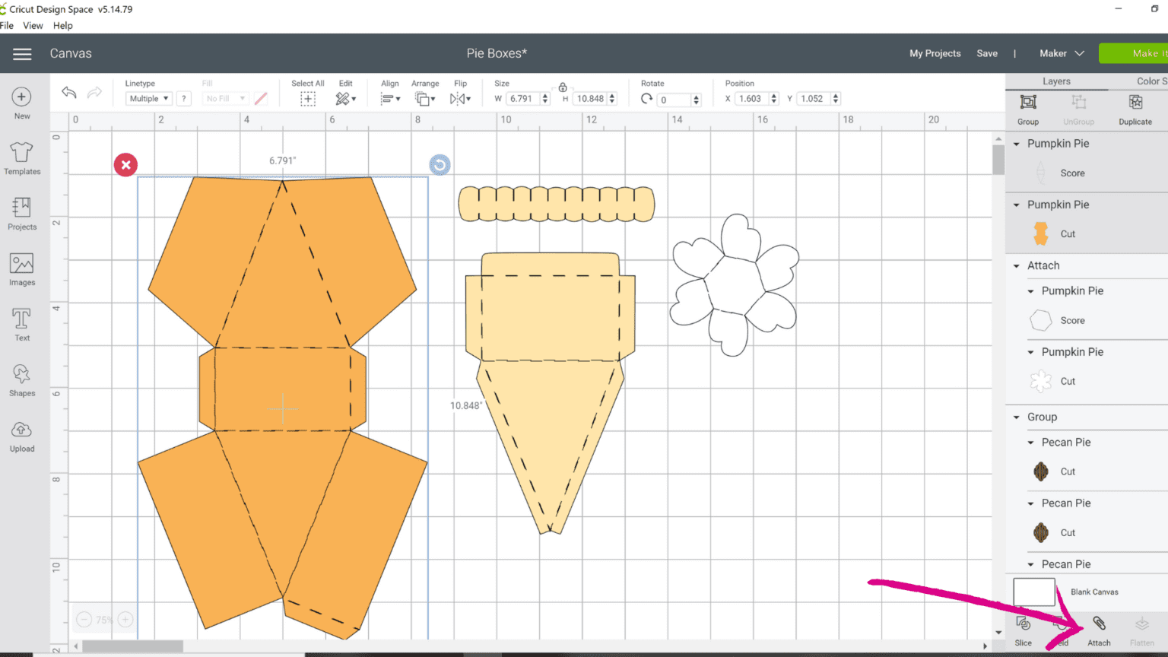Image resolution: width=1168 pixels, height=657 pixels.
Task: Open the Maker machine dropdown
Action: click(x=1062, y=53)
